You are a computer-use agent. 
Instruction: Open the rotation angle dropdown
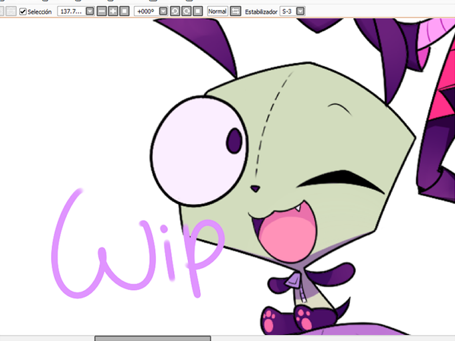click(163, 11)
